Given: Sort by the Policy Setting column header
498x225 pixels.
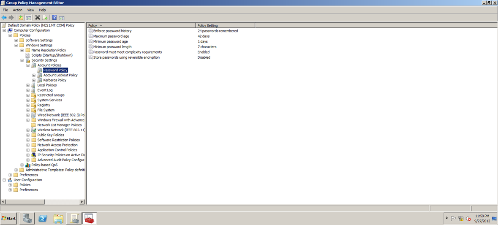Looking at the screenshot, I should [226, 25].
